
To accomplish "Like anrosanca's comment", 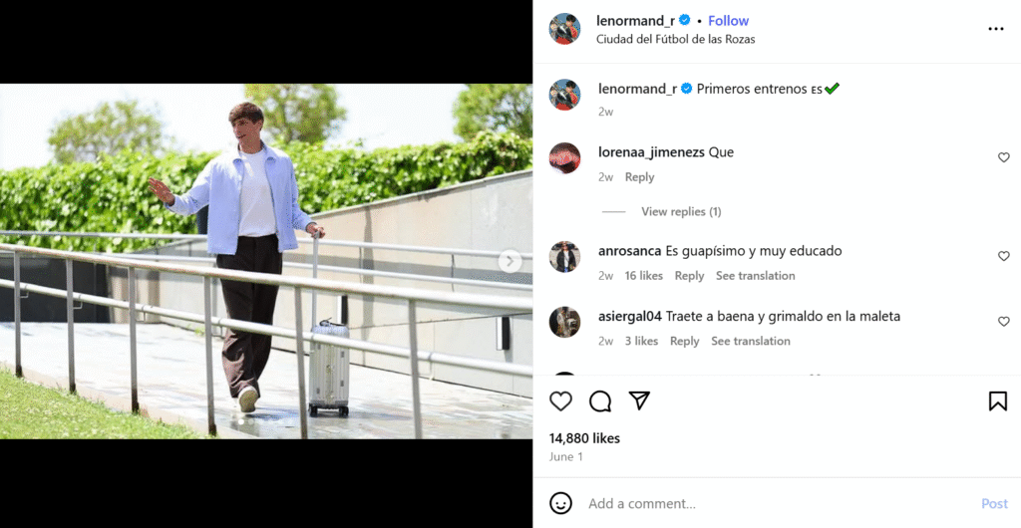I will pyautogui.click(x=1004, y=256).
